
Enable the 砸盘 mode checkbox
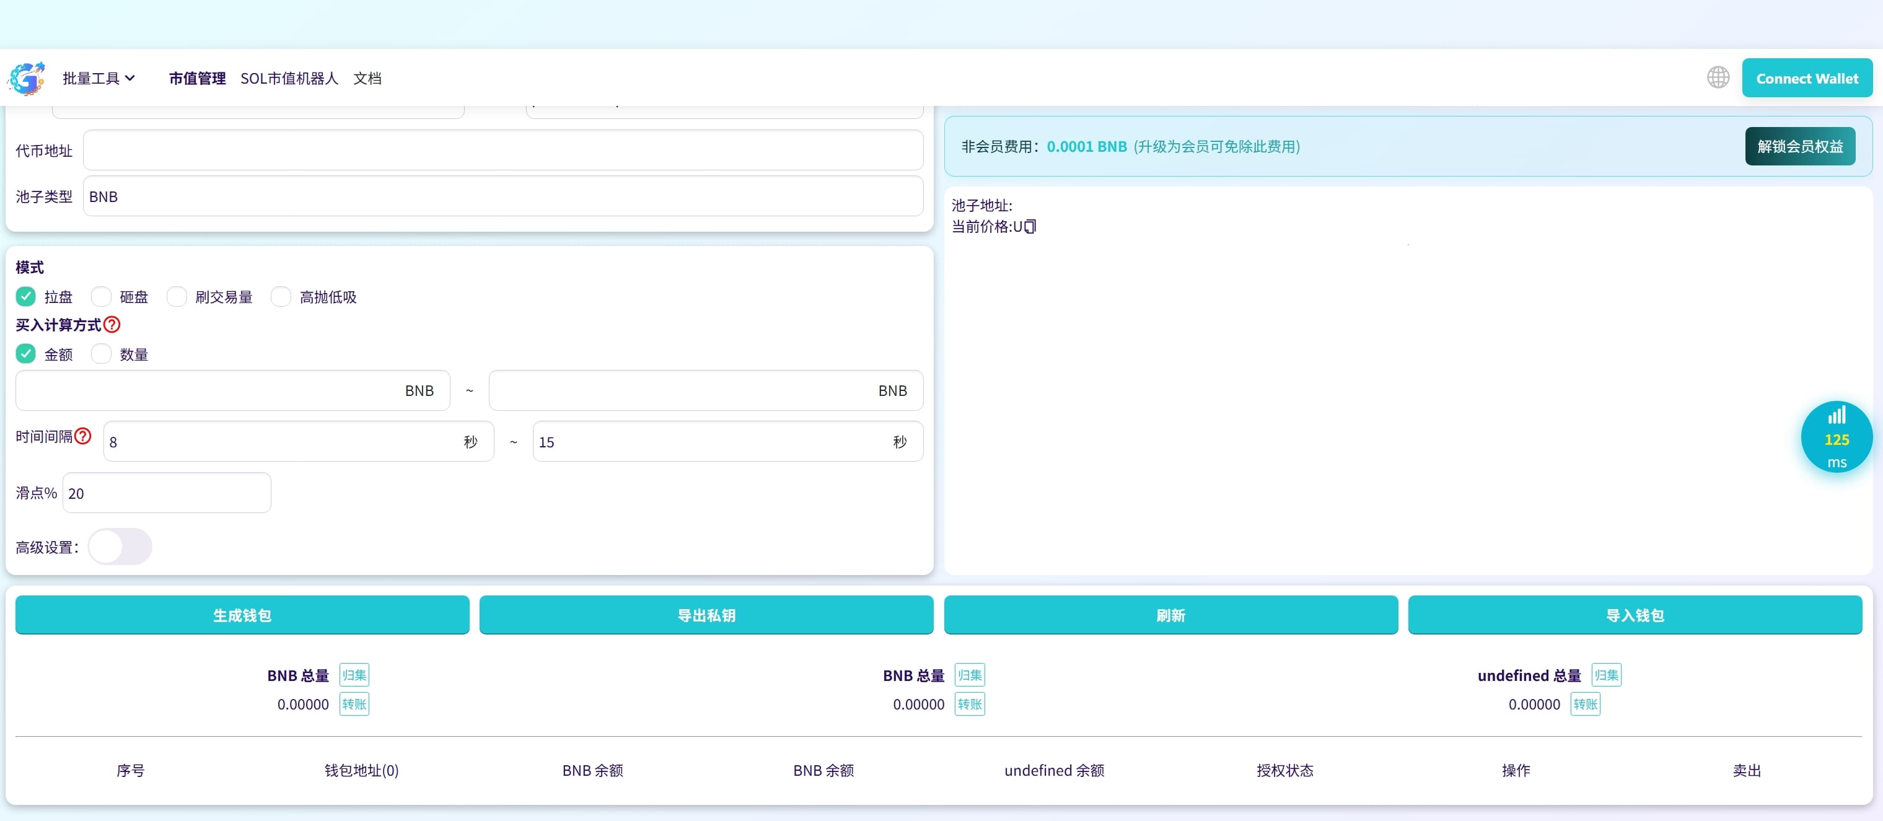(101, 296)
